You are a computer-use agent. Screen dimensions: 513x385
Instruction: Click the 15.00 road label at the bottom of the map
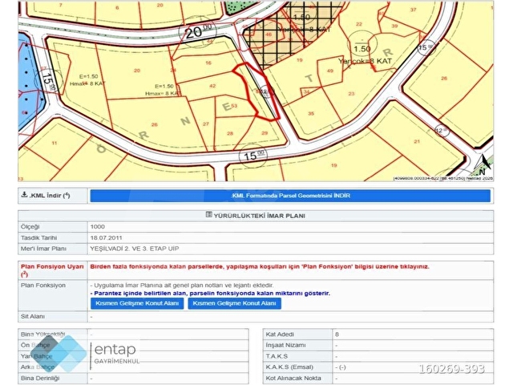click(x=253, y=155)
